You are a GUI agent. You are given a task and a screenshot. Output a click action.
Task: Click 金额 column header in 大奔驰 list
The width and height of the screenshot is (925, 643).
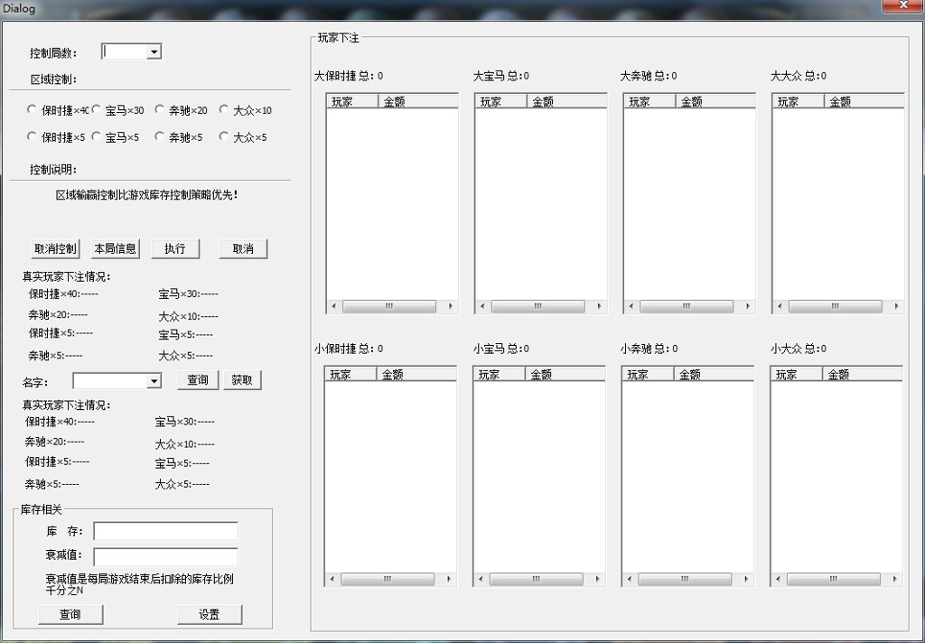point(715,102)
